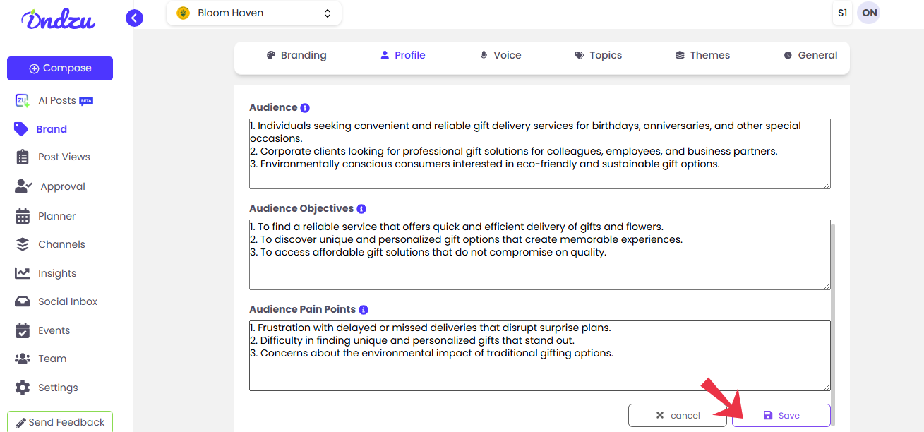Go to Post Views page

[x=64, y=157]
